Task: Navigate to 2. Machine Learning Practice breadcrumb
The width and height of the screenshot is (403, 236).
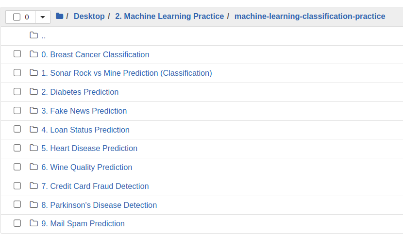Action: [x=169, y=17]
